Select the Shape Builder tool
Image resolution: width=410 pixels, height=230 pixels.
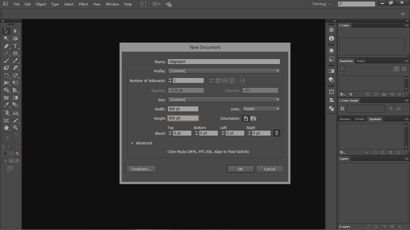click(6, 90)
